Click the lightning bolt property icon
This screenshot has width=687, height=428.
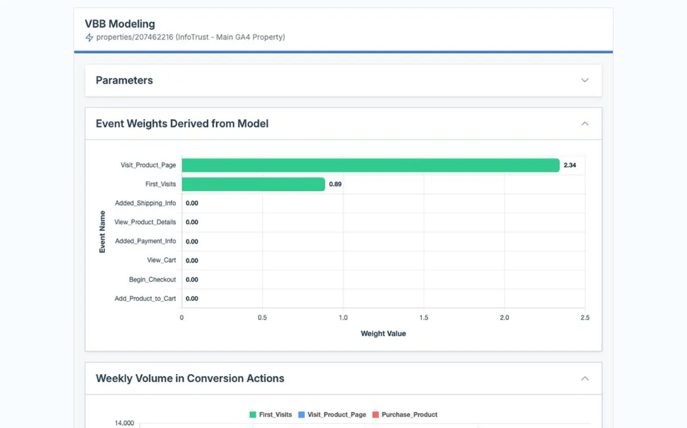coord(89,38)
